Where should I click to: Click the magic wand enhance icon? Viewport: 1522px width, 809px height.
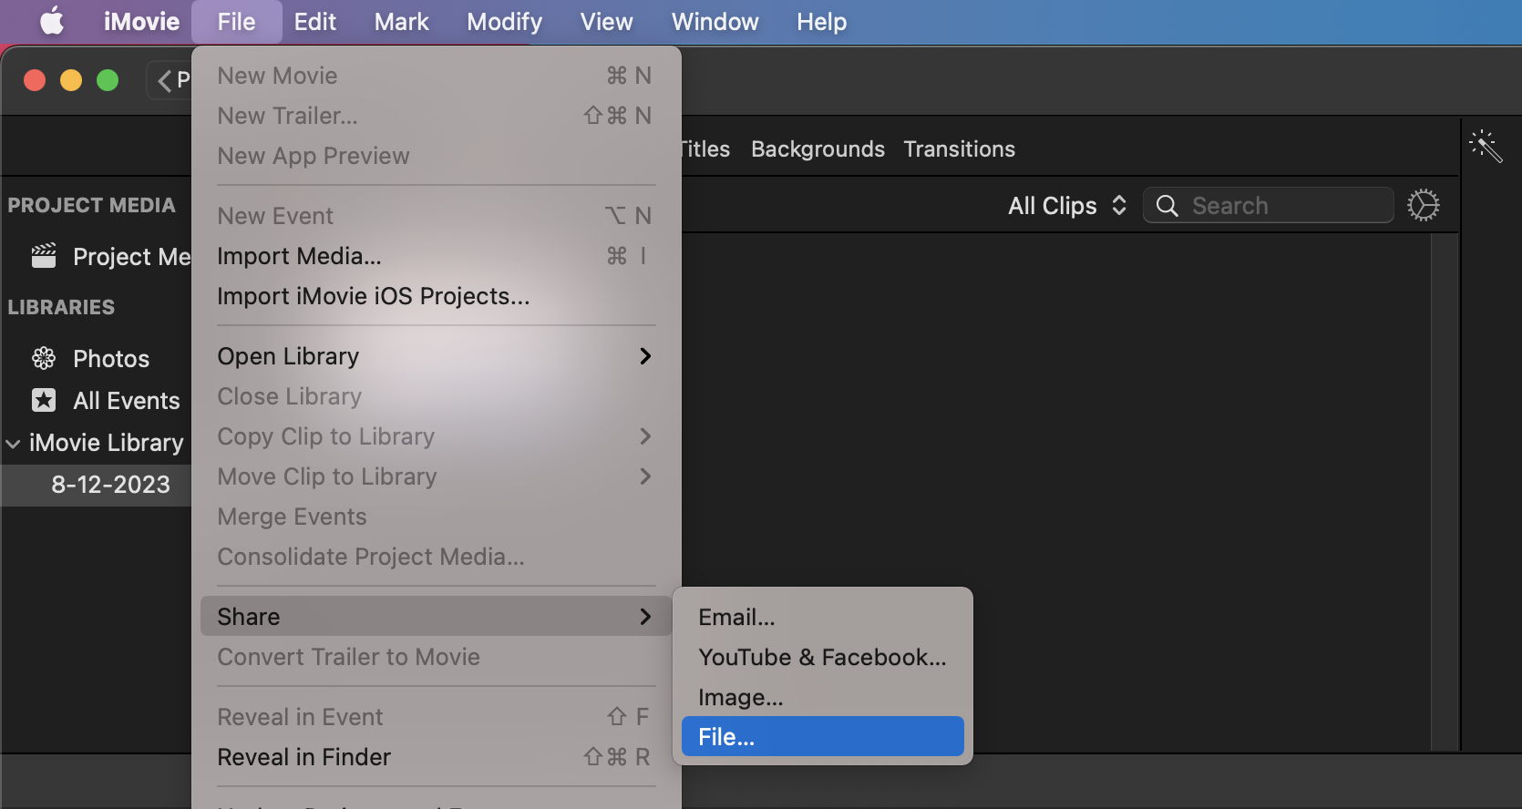1485,146
